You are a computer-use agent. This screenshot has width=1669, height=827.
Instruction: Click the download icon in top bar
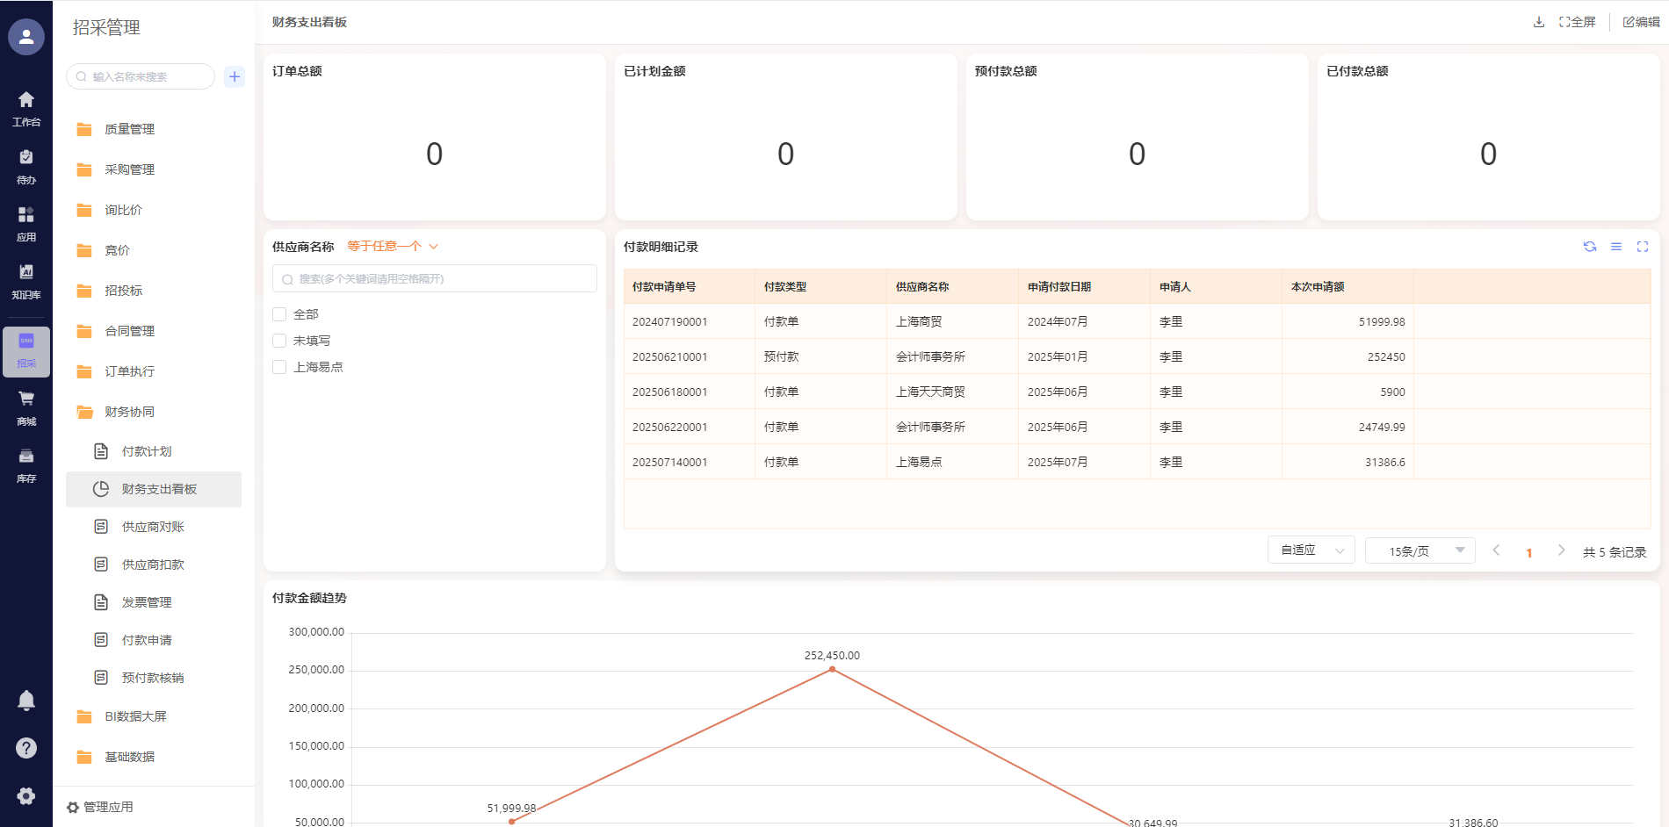[1538, 22]
